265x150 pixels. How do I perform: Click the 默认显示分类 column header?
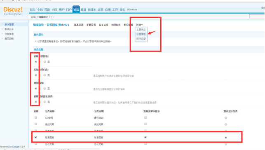(230, 111)
